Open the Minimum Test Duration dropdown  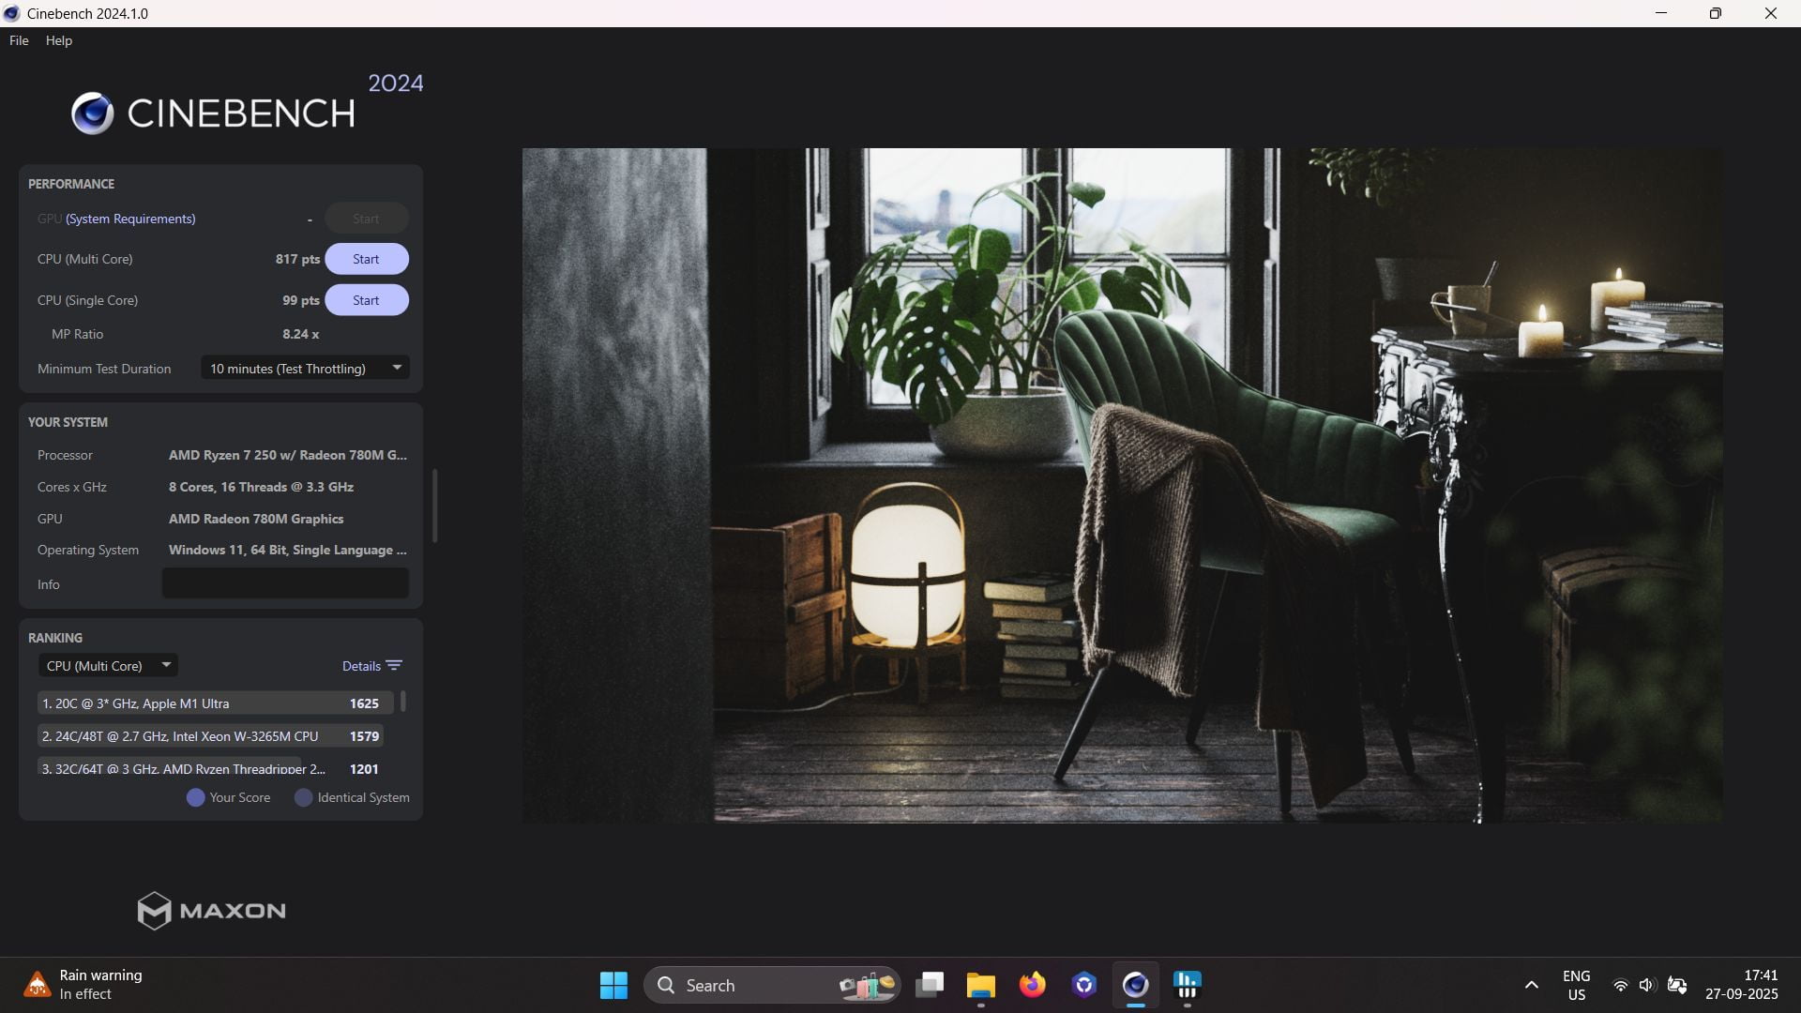point(305,369)
